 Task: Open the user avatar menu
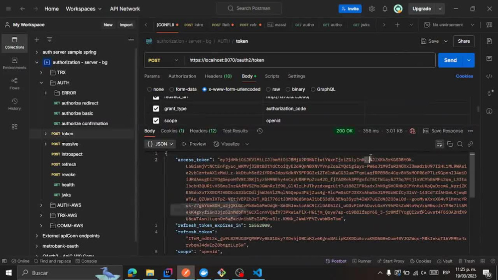tap(398, 9)
